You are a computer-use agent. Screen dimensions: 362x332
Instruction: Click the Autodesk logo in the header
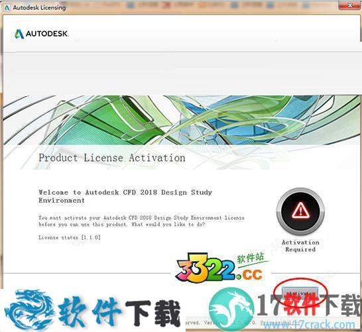tap(41, 34)
